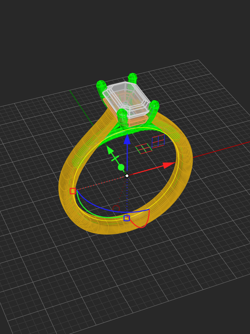Screen dimensions: 250x334
Task: Click the blue square scale handle
Action: [127, 218]
